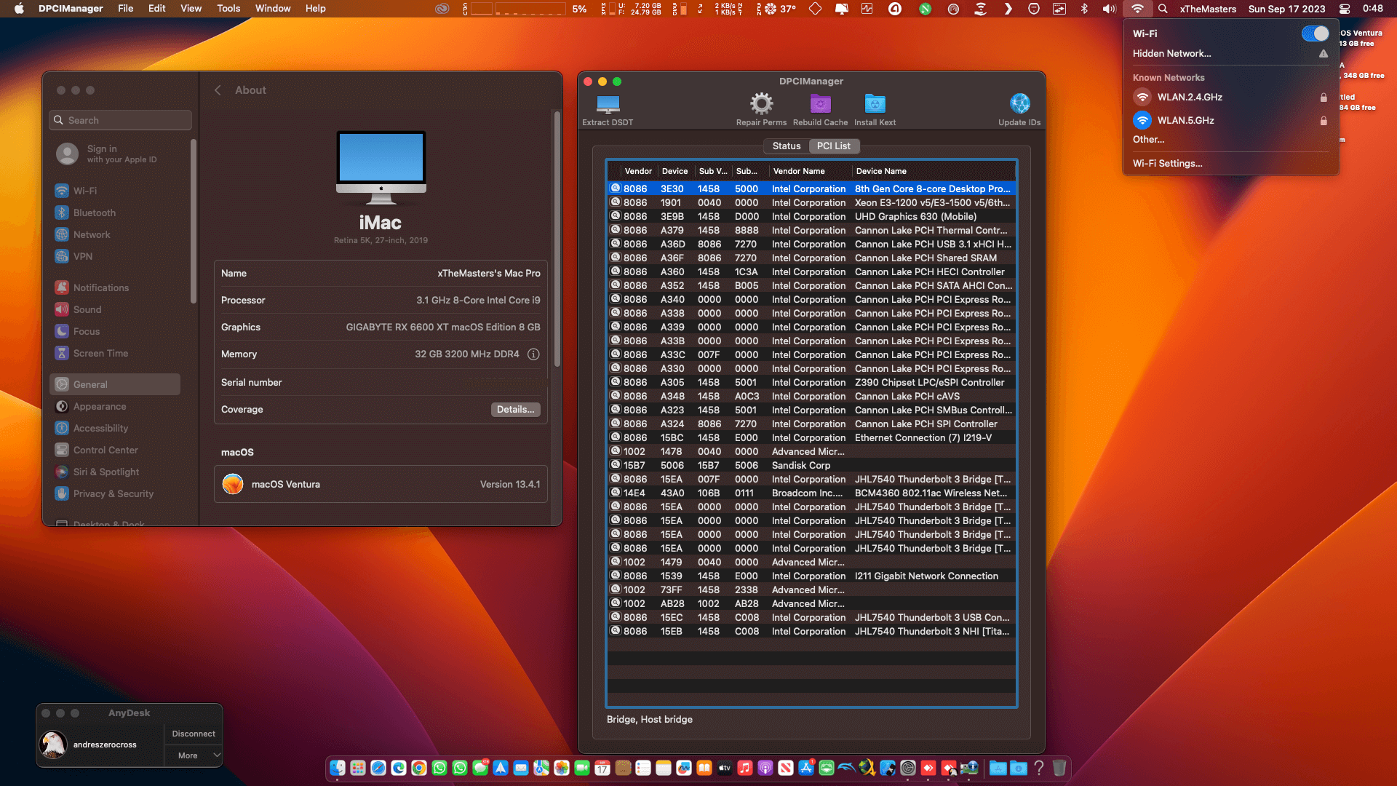The width and height of the screenshot is (1397, 786).
Task: Connect to WLAN.2.4.GHz network
Action: (1230, 97)
